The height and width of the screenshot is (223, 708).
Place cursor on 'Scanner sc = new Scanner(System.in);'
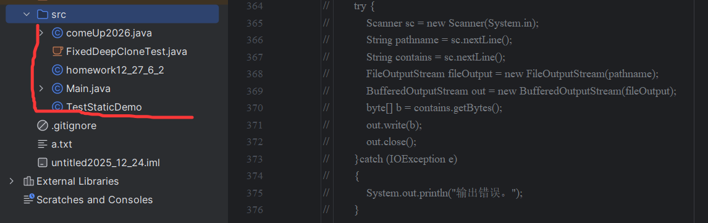[x=452, y=23]
